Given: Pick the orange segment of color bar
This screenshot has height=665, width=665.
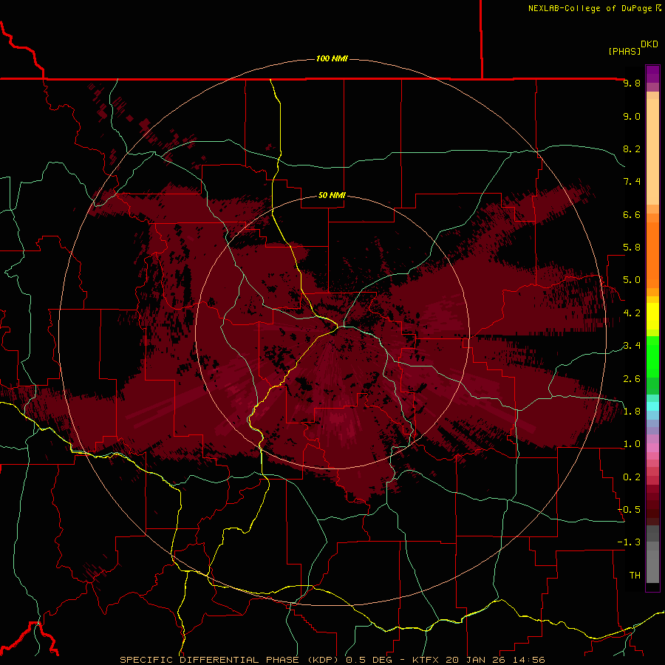Looking at the screenshot, I should (652, 254).
